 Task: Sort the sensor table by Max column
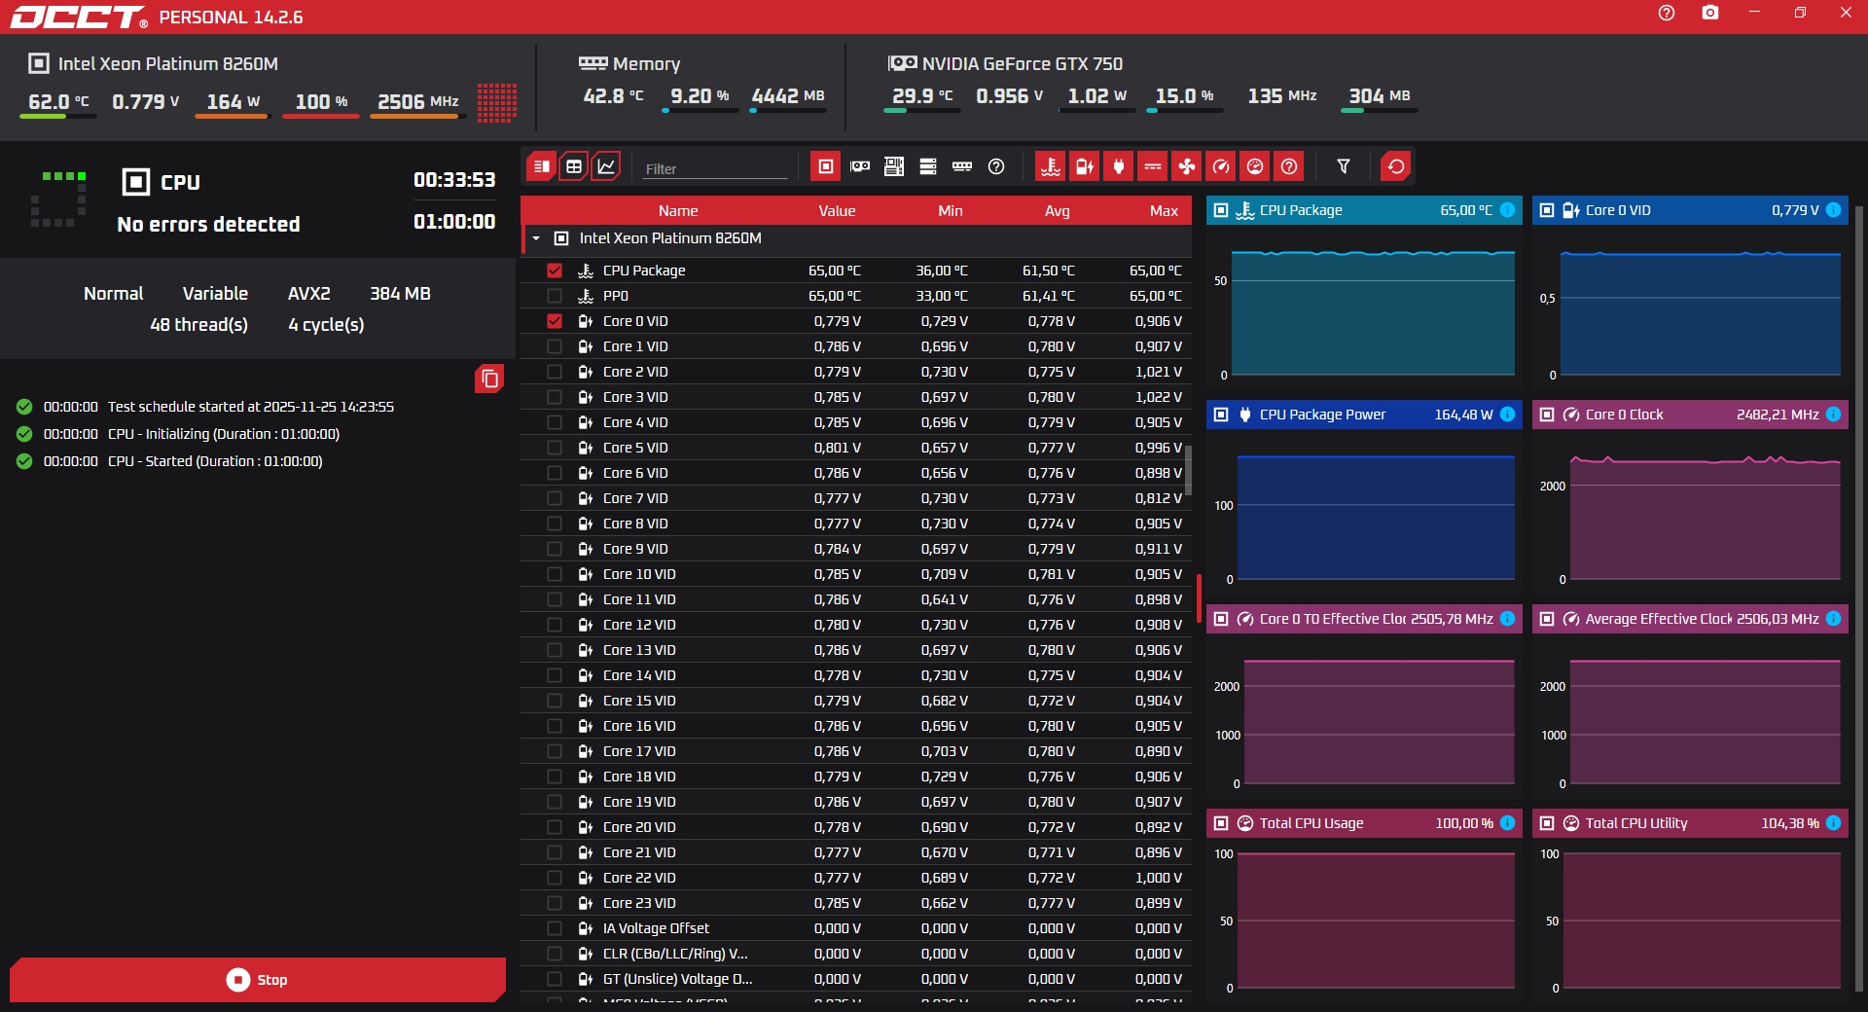[1163, 211]
